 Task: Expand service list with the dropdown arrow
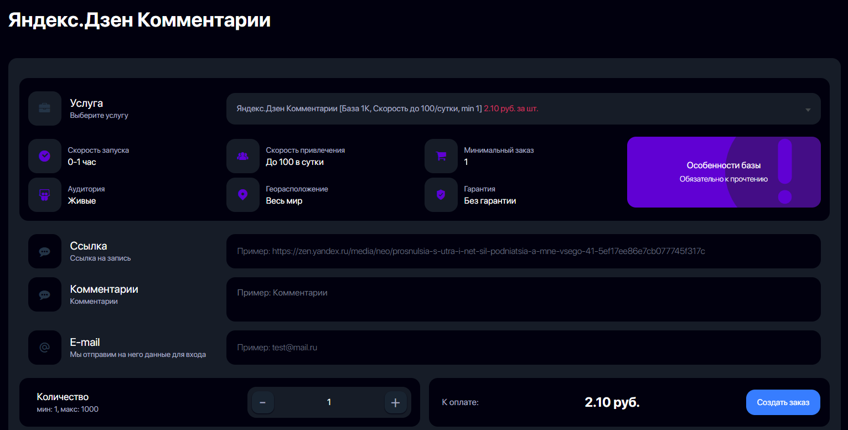(x=808, y=110)
